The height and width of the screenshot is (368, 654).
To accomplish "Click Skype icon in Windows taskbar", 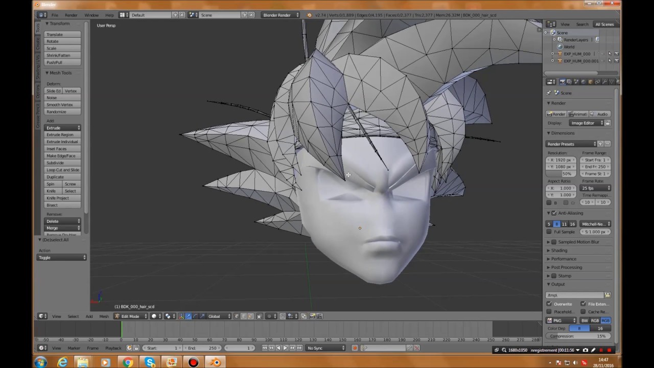I will point(150,362).
